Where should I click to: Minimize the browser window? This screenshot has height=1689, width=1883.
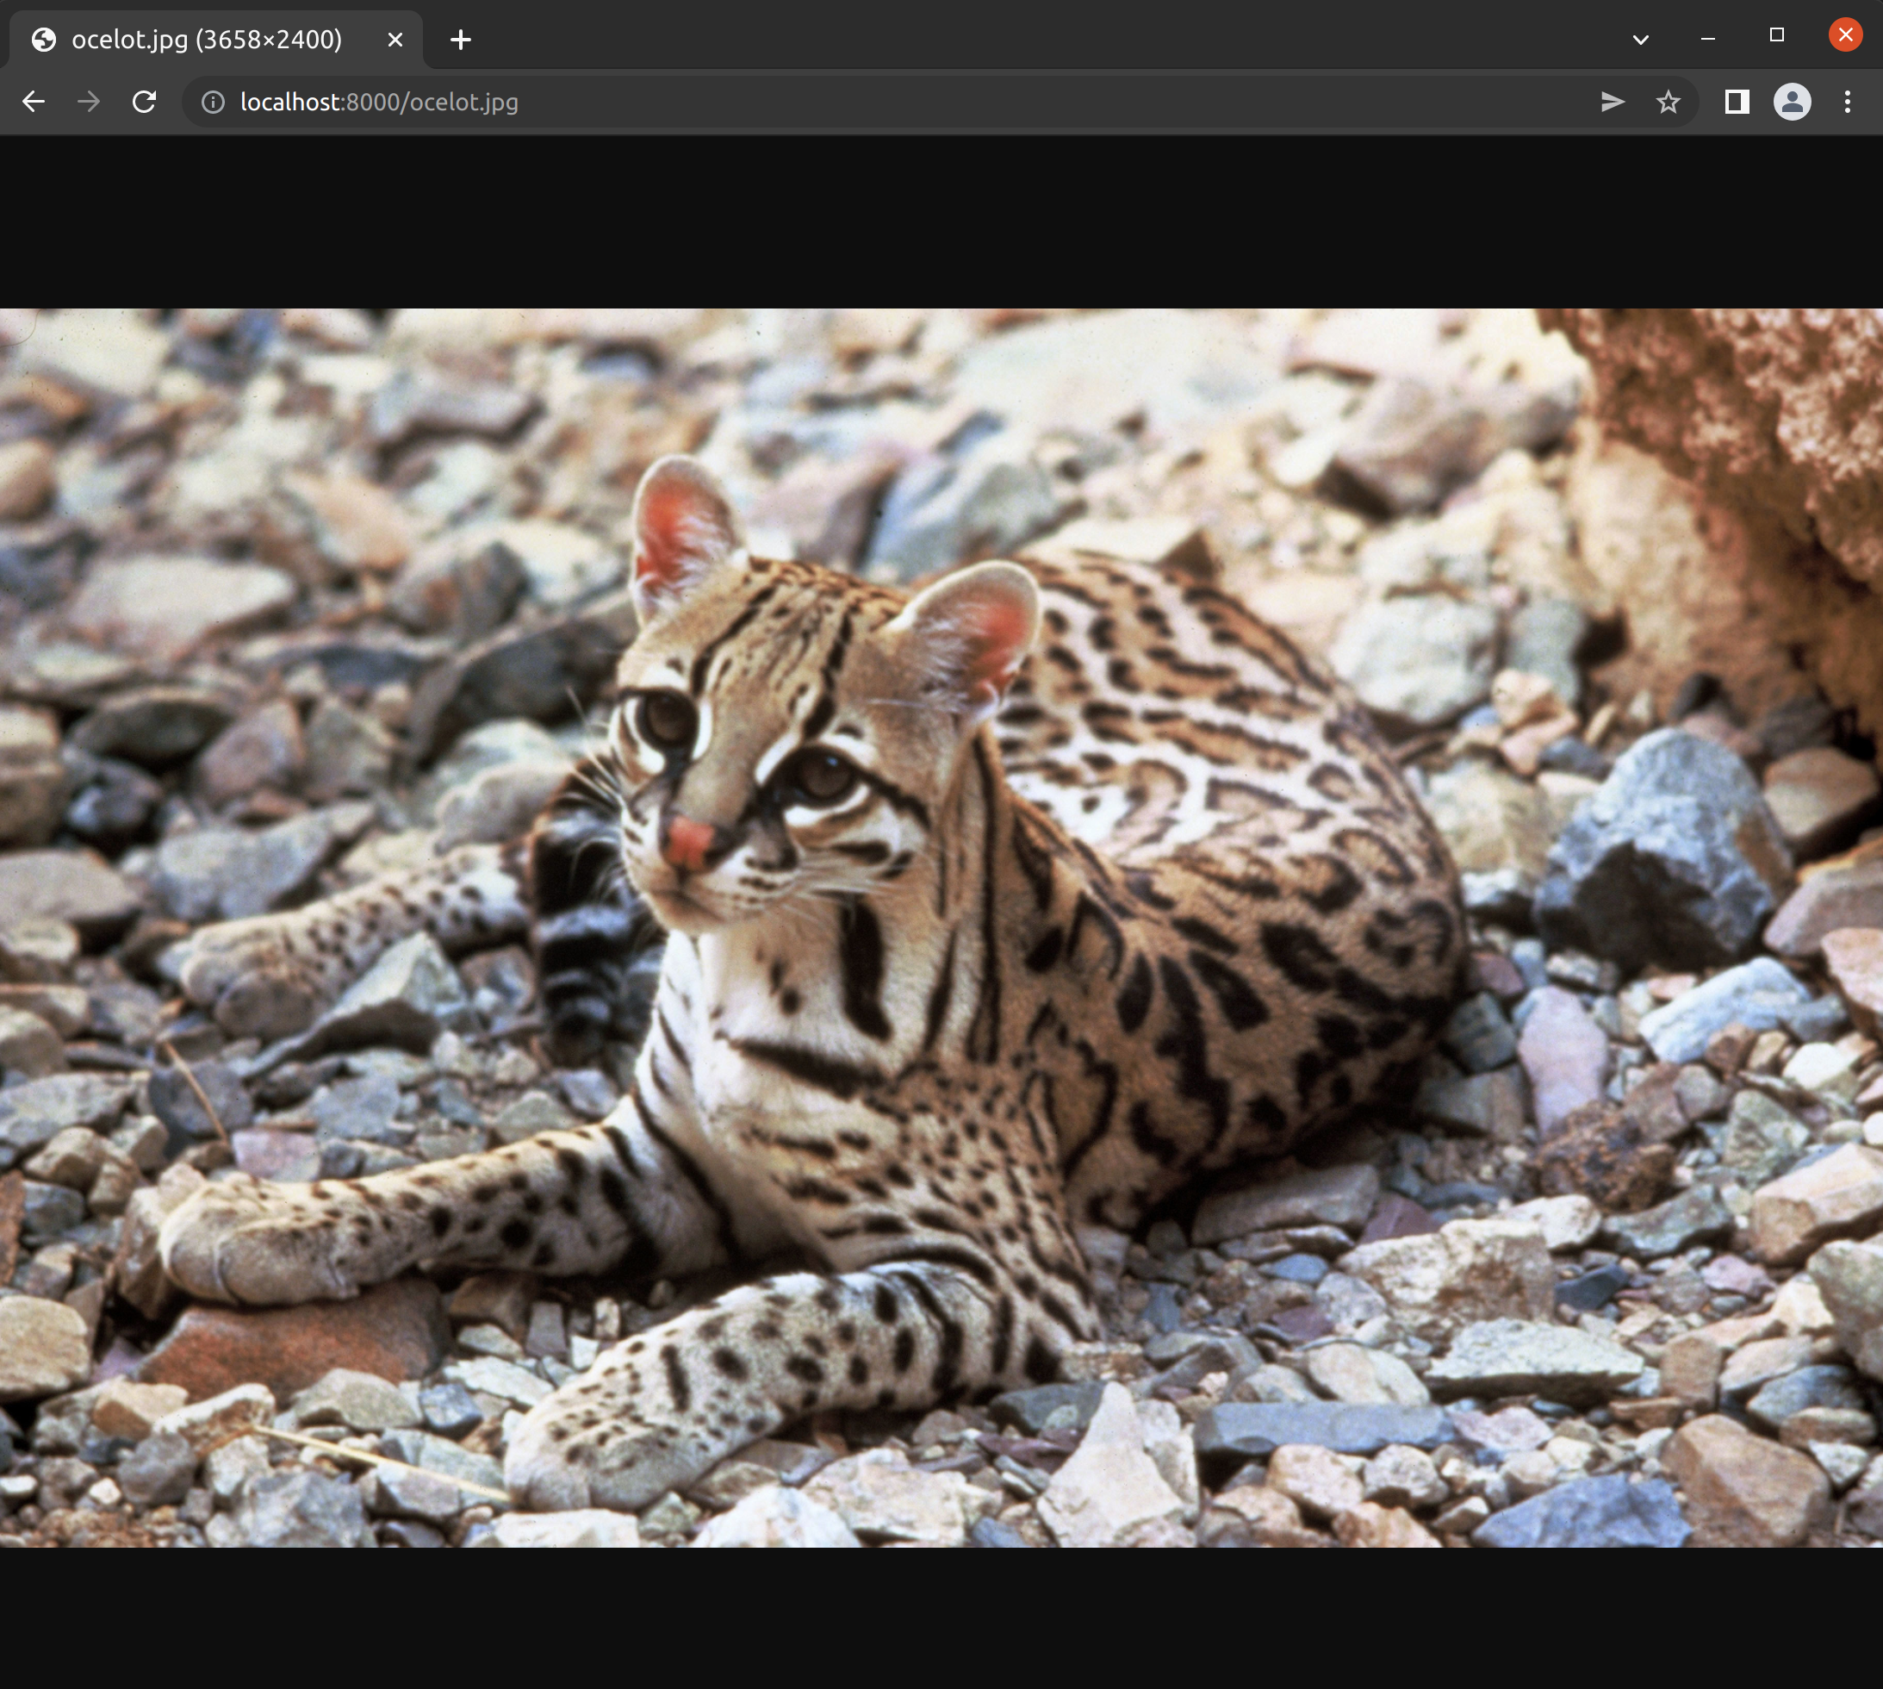point(1707,38)
